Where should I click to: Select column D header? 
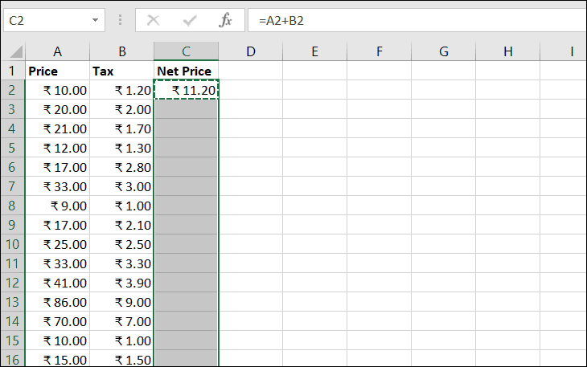click(250, 51)
